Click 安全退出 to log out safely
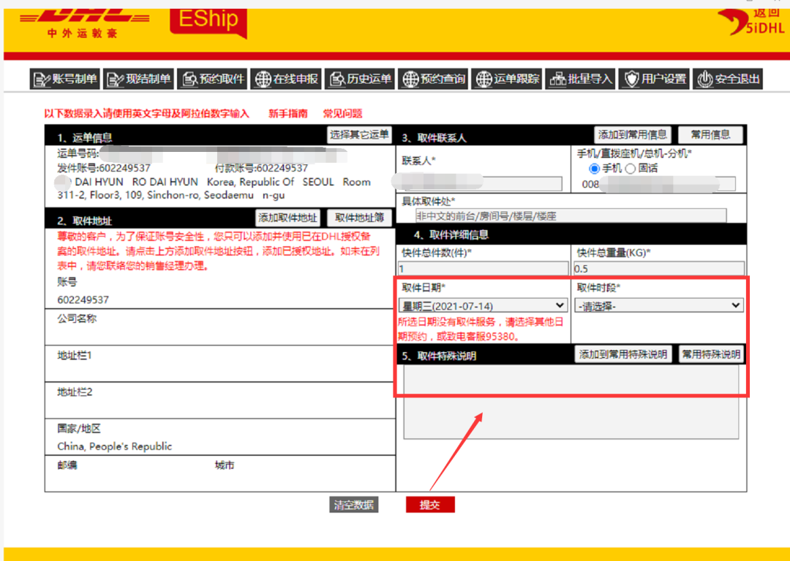The width and height of the screenshot is (790, 561). coord(728,79)
